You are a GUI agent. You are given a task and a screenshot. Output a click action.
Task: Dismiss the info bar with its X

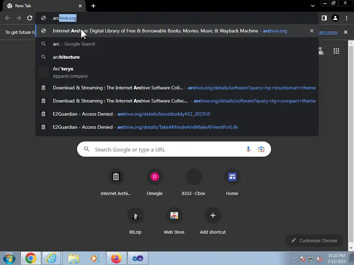pyautogui.click(x=346, y=32)
